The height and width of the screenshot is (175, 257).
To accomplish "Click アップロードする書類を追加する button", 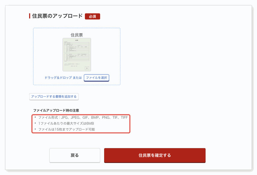I will (54, 97).
